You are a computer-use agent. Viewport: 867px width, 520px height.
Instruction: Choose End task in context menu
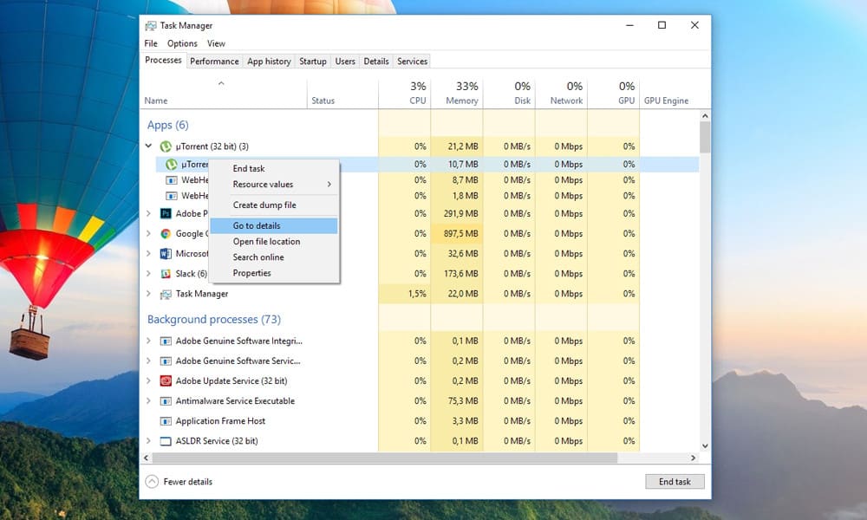click(x=249, y=168)
